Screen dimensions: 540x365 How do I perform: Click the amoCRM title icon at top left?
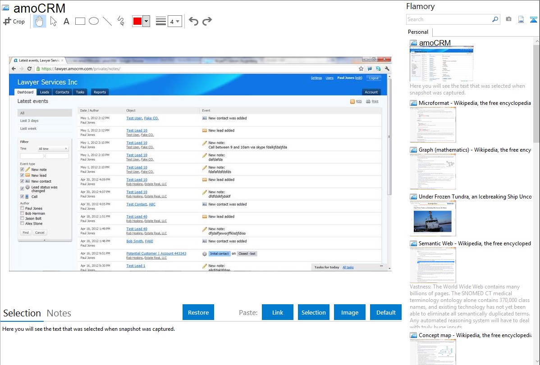pos(6,7)
